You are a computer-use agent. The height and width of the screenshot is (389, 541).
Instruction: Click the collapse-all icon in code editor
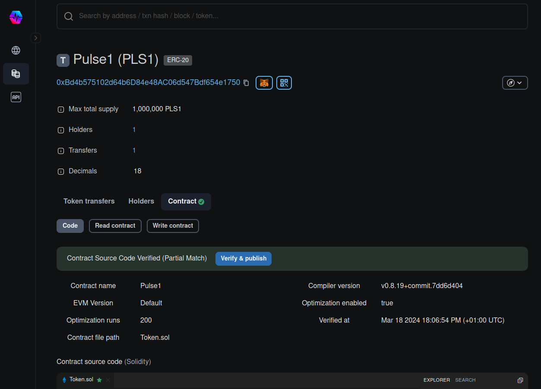[520, 380]
